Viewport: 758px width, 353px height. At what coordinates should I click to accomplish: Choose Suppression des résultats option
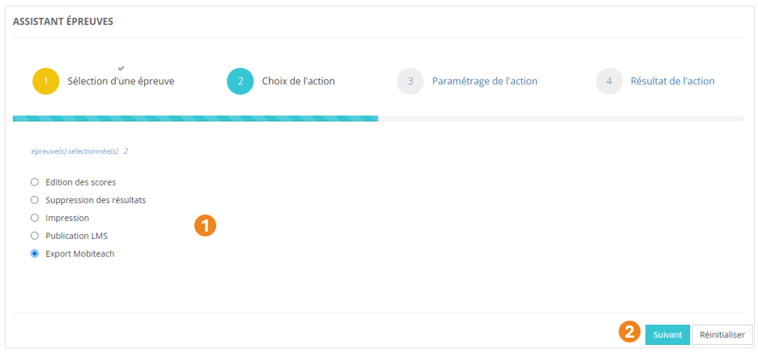(35, 200)
